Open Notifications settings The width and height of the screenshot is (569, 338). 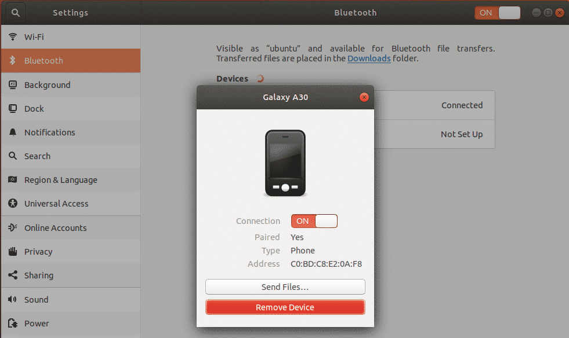(x=71, y=132)
